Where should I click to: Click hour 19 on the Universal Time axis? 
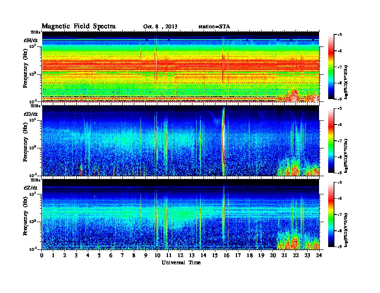point(261,256)
